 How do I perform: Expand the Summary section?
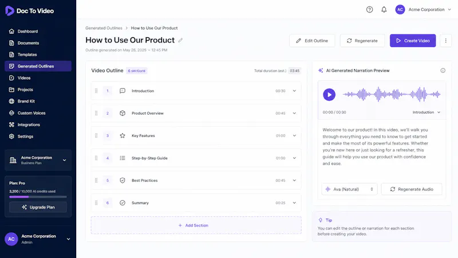294,203
